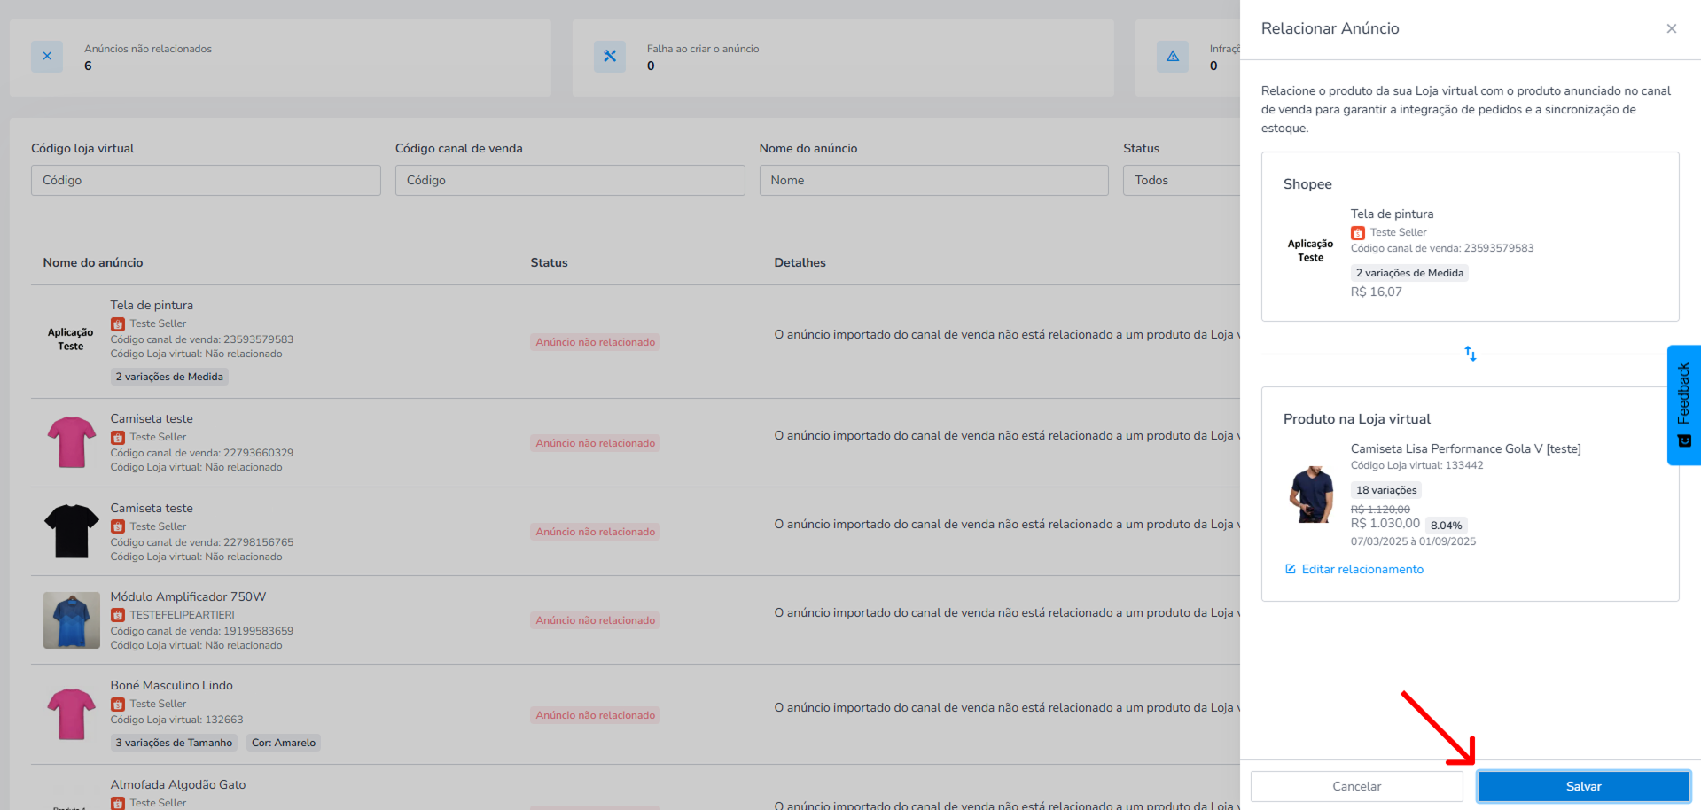Screen dimensions: 1701x810
Task: Click the swap arrows icon between cards
Action: coord(1470,354)
